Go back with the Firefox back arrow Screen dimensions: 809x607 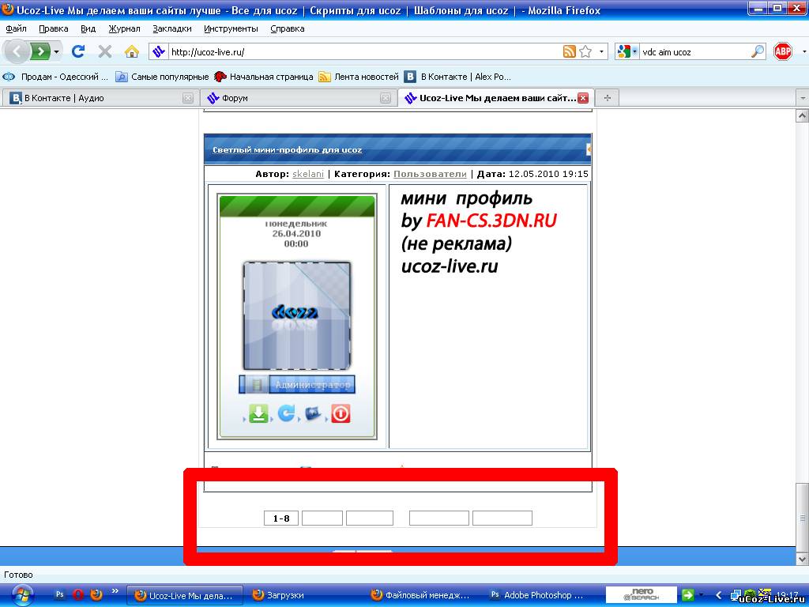17,51
